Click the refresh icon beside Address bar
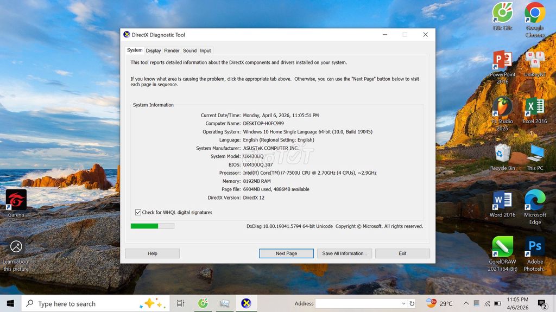This screenshot has width=556, height=312. coord(412,303)
